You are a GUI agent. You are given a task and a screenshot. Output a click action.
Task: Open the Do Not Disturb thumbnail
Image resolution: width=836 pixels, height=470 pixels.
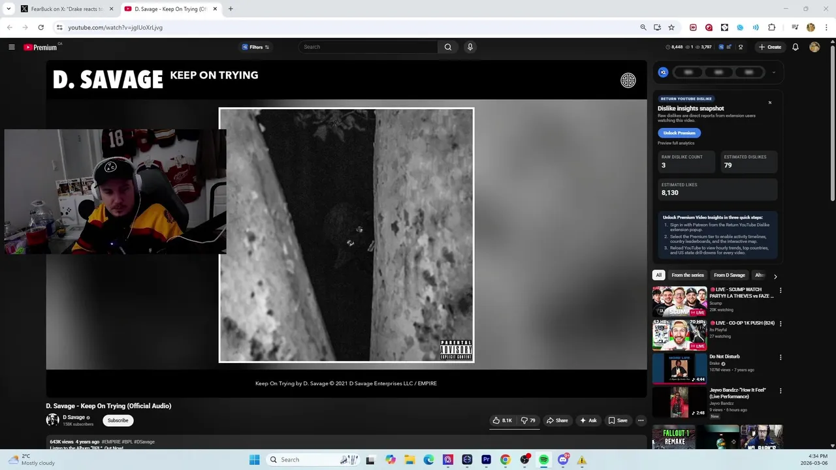[x=679, y=369]
